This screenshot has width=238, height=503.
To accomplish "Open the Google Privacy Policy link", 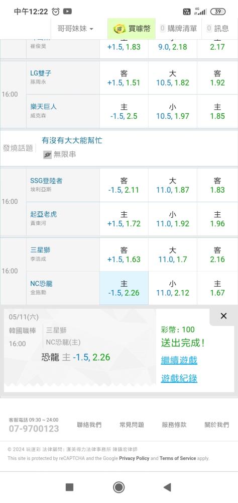I will pyautogui.click(x=134, y=458).
